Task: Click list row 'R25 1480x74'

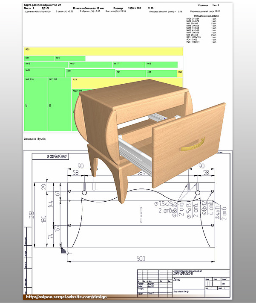Action: [x=201, y=42]
